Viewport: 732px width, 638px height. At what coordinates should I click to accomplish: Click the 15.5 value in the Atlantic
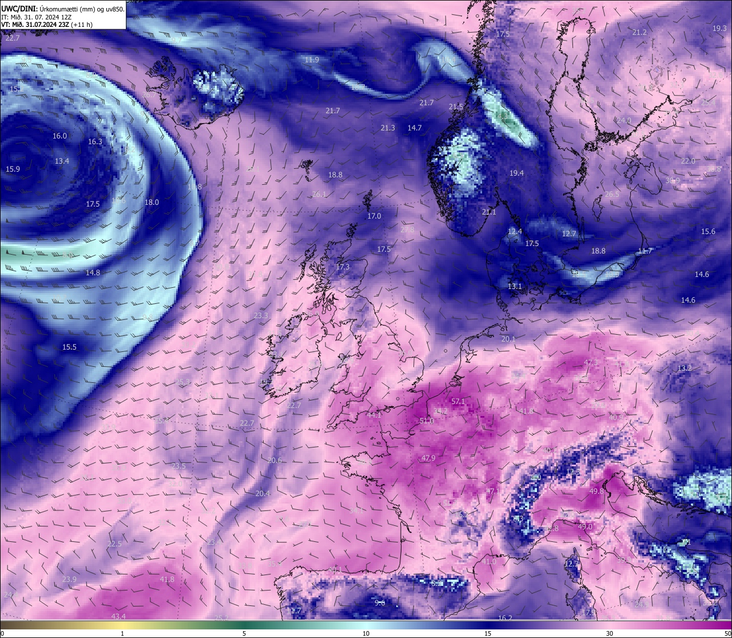point(69,347)
